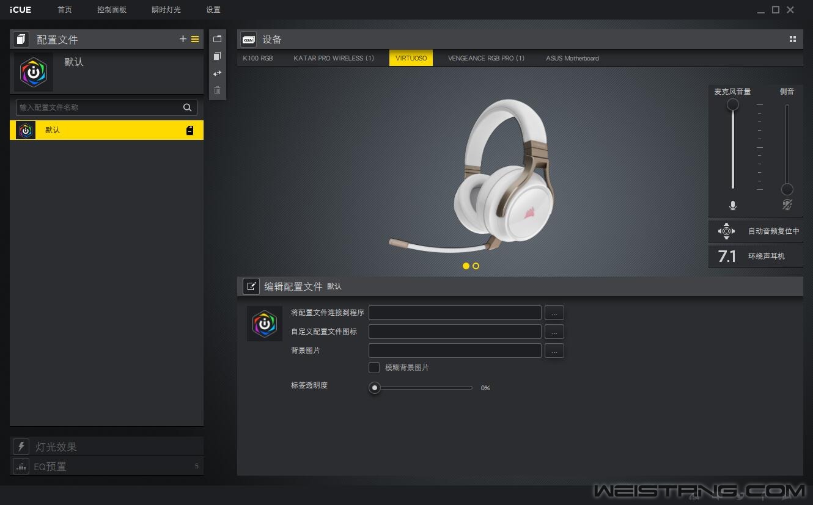Toggle the device grid view icon

(793, 39)
